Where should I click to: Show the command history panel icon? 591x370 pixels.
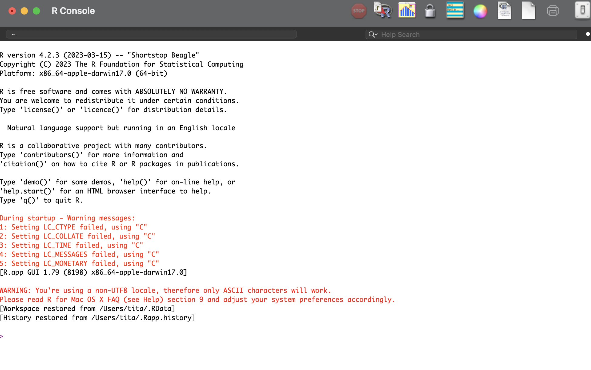point(455,11)
